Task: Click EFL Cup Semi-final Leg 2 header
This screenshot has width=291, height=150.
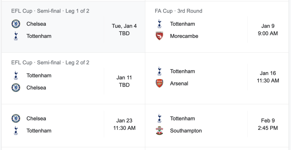Action: [x=50, y=63]
